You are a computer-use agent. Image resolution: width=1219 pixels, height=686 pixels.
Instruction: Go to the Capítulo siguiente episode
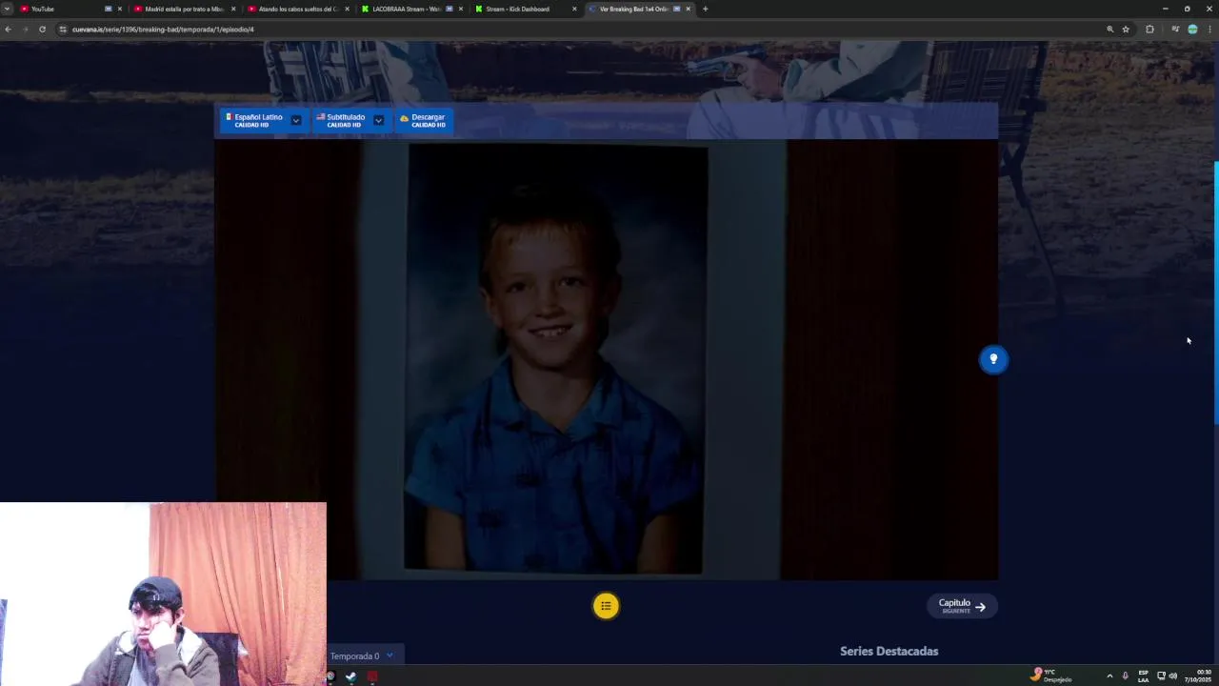pos(962,606)
